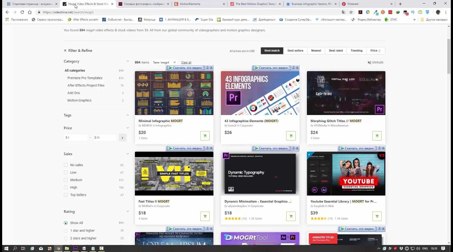Clear all search filters
Viewport: 453px width, 252px height.
click(x=186, y=63)
